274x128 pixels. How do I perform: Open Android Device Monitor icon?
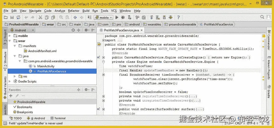170,17
